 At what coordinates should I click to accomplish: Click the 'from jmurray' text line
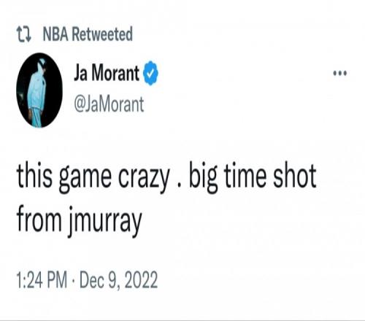tap(80, 221)
